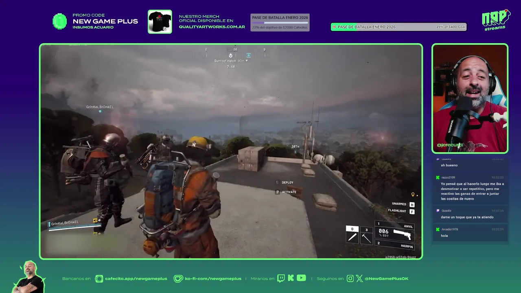Click the Cafecitos battle pass progress bar
The width and height of the screenshot is (521, 293).
coord(280,23)
